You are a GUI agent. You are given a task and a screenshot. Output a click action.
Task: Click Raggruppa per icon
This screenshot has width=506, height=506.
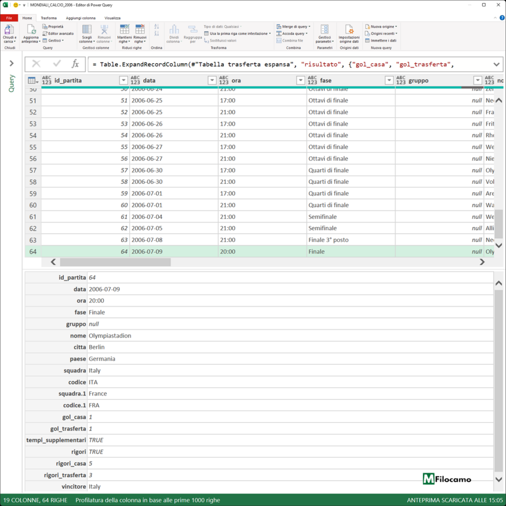coord(193,29)
